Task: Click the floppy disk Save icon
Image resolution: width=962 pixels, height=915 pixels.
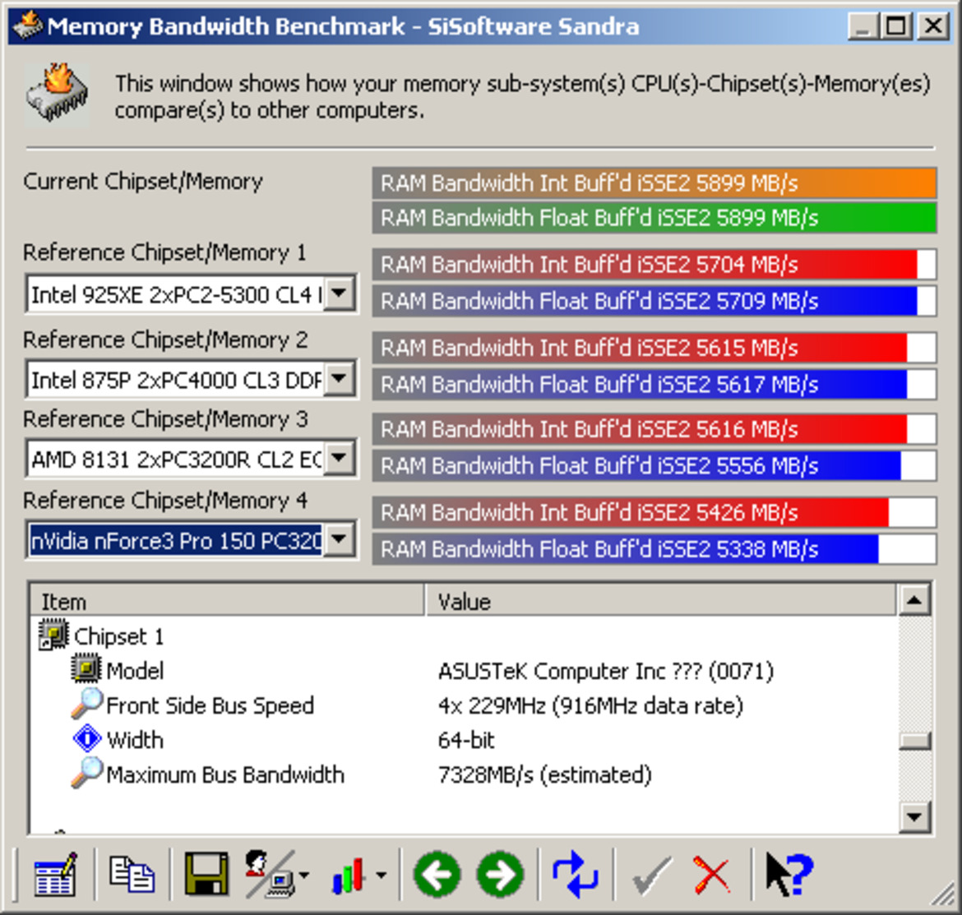Action: point(206,875)
